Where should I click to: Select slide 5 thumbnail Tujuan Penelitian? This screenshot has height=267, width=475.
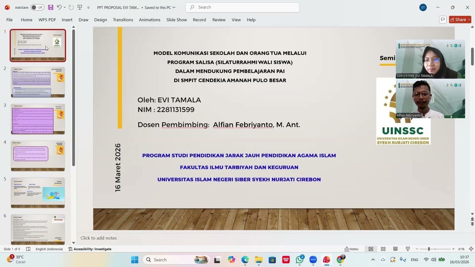coord(38,193)
